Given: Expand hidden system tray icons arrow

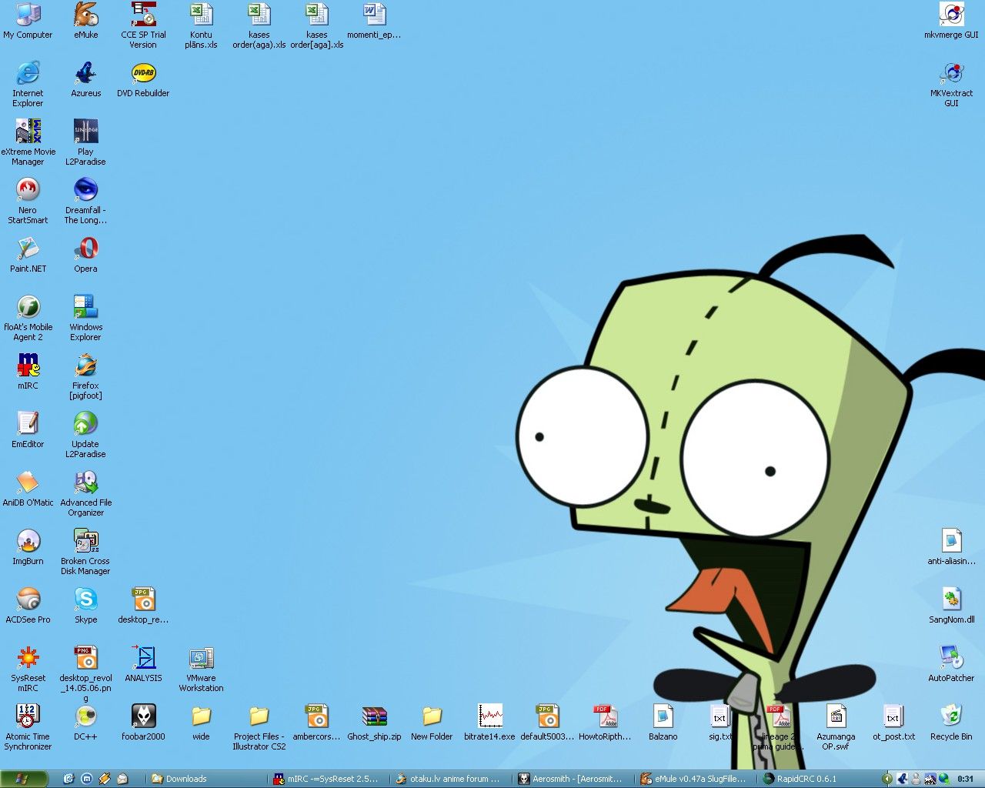Looking at the screenshot, I should tap(887, 779).
